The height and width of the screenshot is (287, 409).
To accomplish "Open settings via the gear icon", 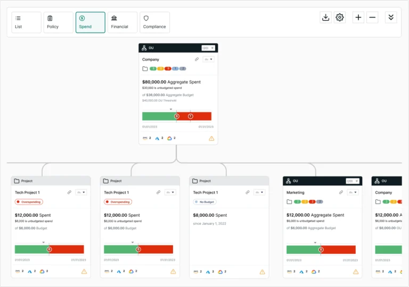I will pyautogui.click(x=340, y=18).
